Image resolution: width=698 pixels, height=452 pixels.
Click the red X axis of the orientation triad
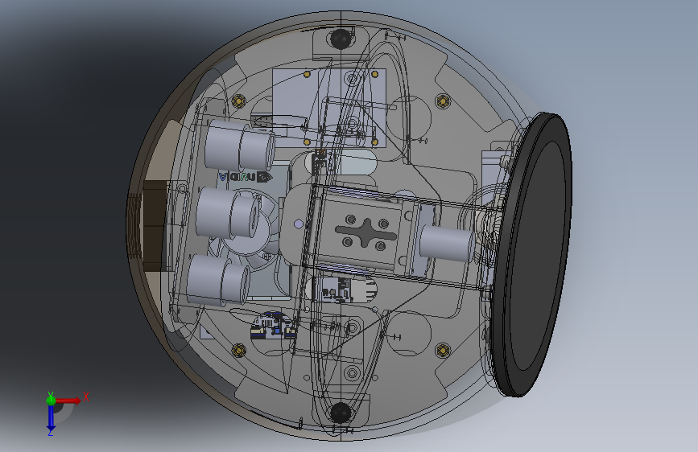(68, 401)
